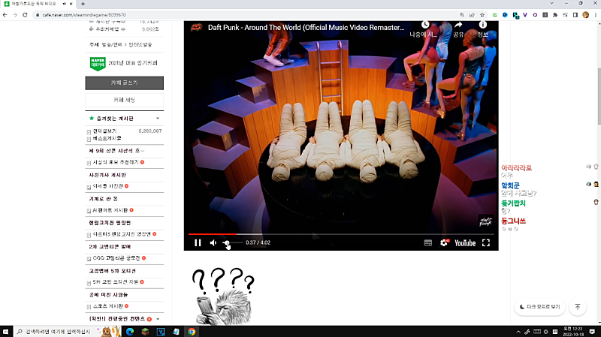Open YouTube player settings gear
The image size is (601, 337).
click(444, 242)
